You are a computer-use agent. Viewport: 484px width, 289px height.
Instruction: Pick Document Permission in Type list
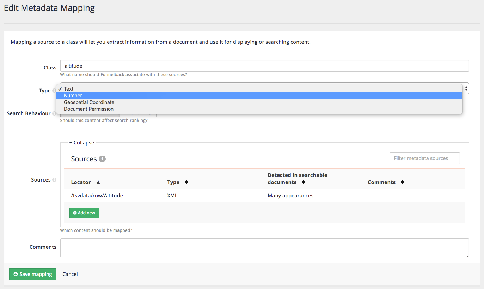coord(88,109)
